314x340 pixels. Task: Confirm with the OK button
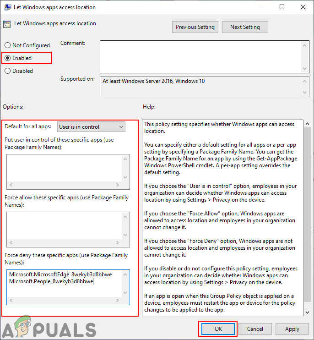[x=218, y=329]
